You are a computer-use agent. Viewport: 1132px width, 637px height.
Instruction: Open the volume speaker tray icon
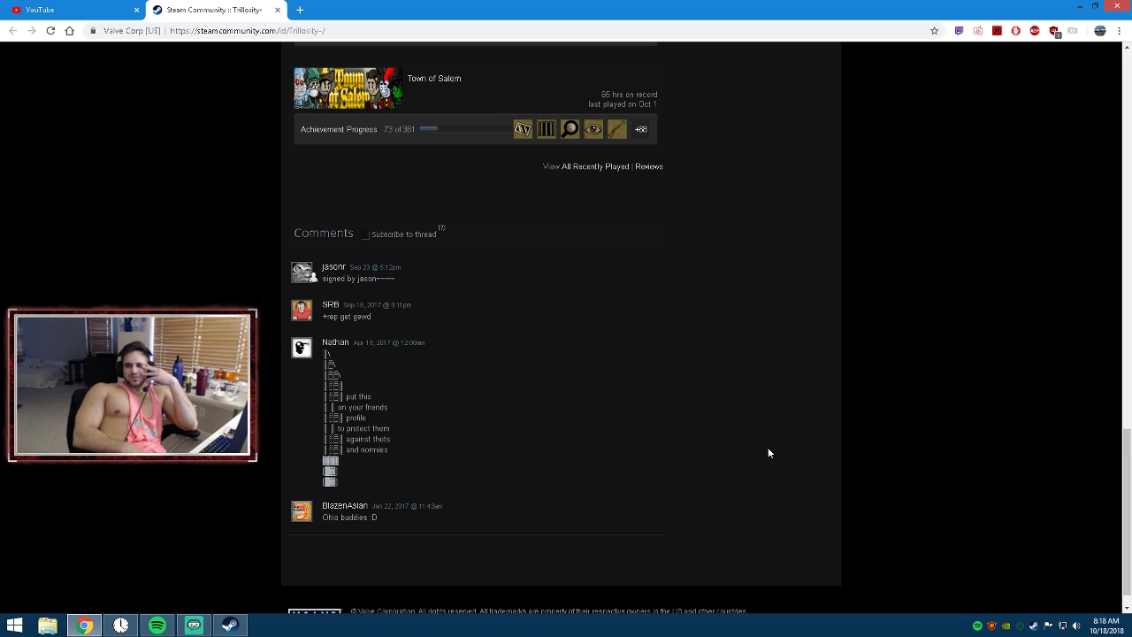(1076, 625)
